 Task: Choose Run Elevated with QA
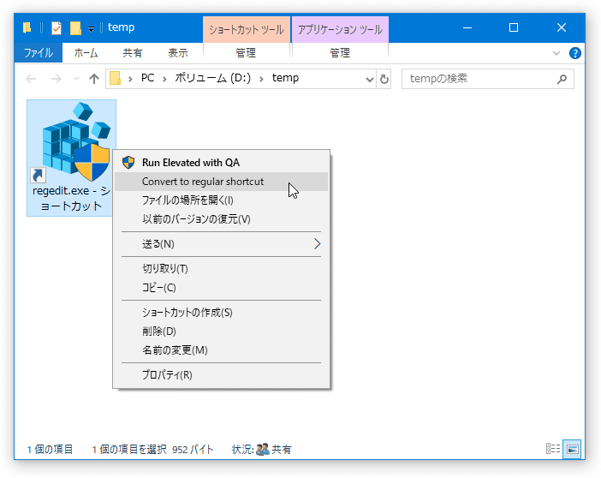tap(221, 163)
